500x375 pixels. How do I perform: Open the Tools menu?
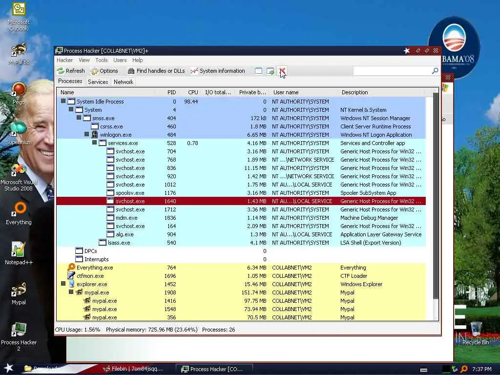(102, 60)
